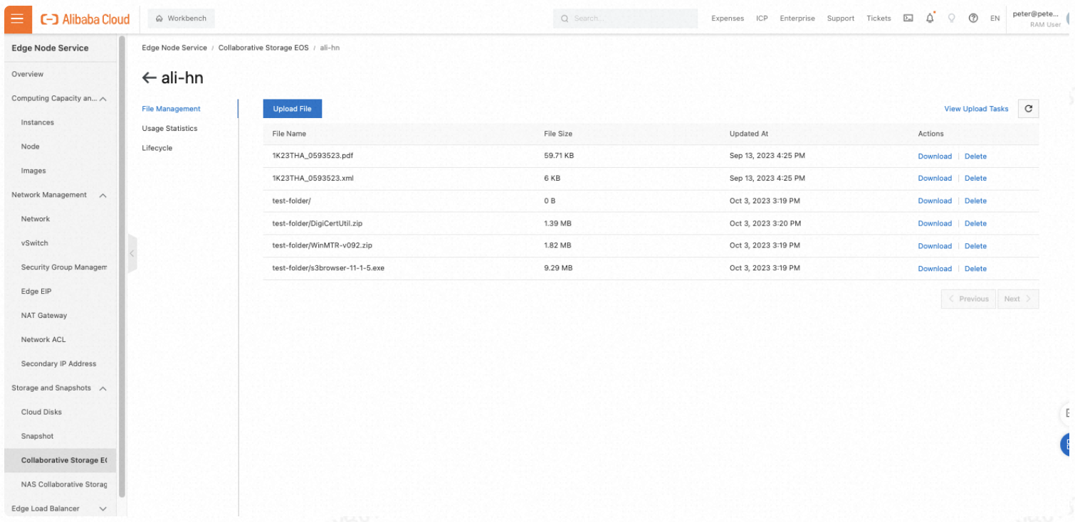Delete test-folder/WinMTR-v092.zip
Viewport: 1075px width, 522px height.
point(975,246)
